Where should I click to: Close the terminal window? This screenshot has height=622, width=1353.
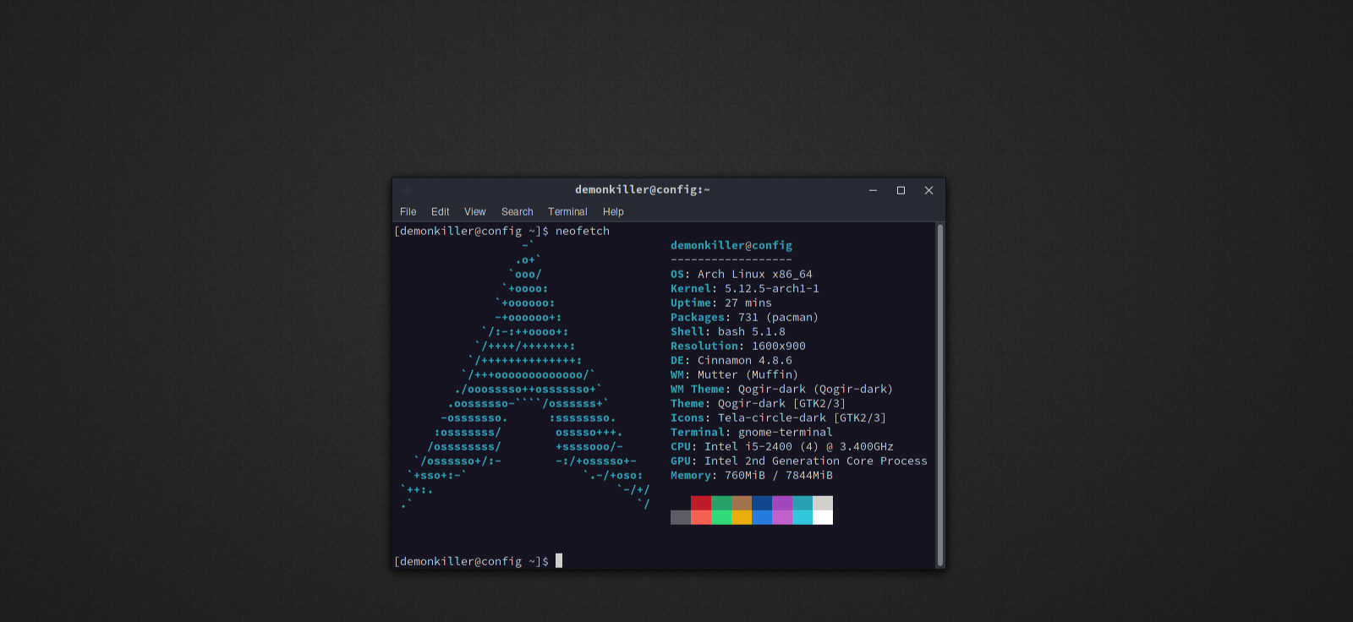click(928, 190)
